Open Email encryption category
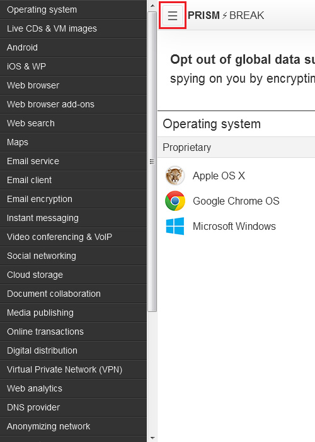 [x=73, y=199]
